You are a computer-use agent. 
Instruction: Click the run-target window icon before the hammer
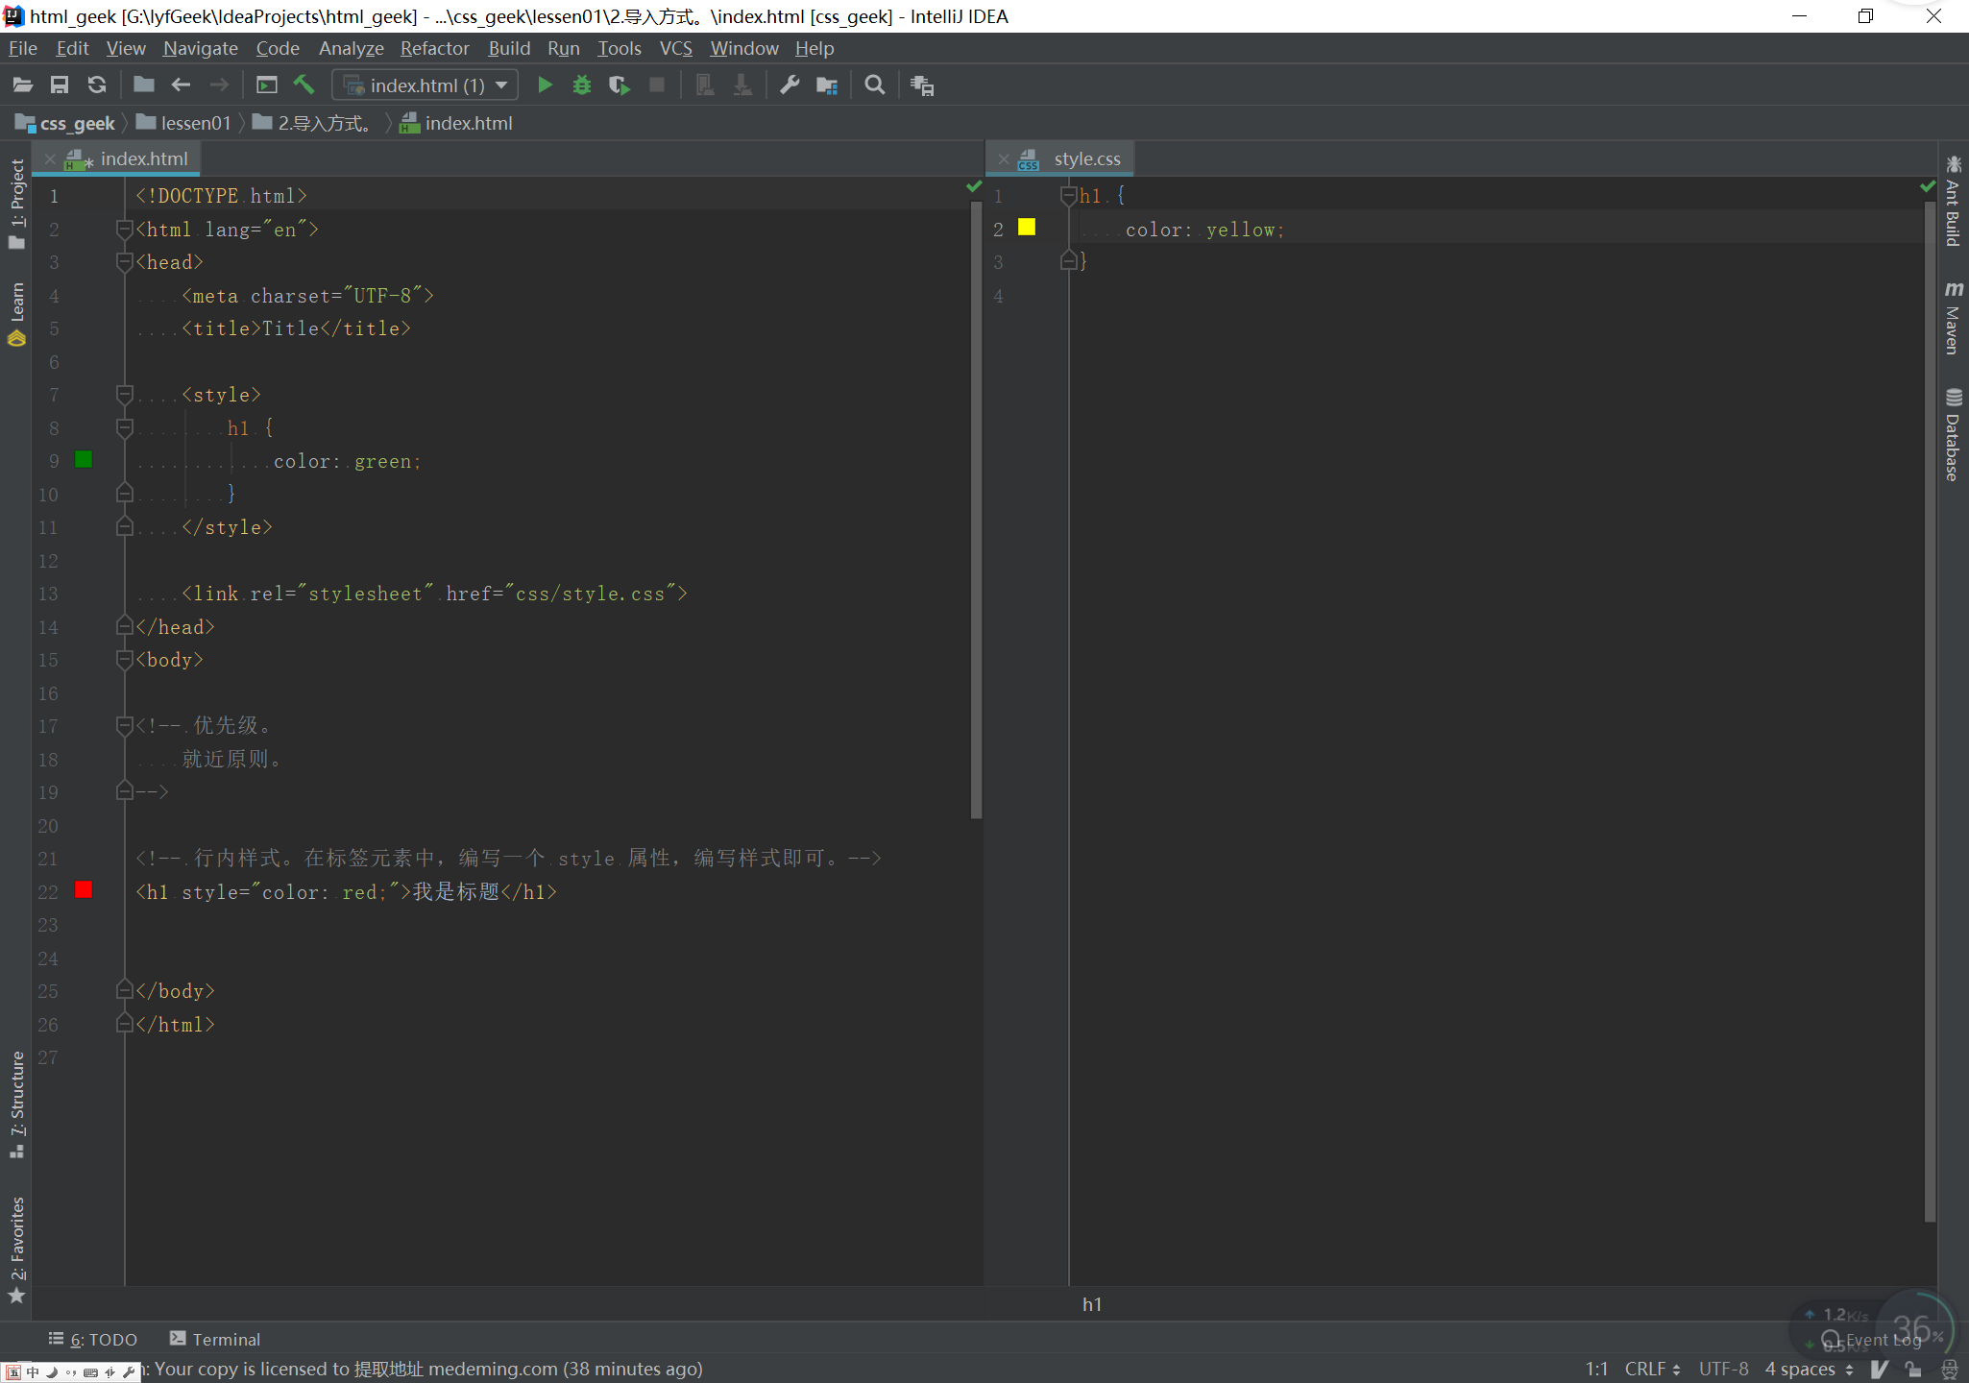coord(267,85)
